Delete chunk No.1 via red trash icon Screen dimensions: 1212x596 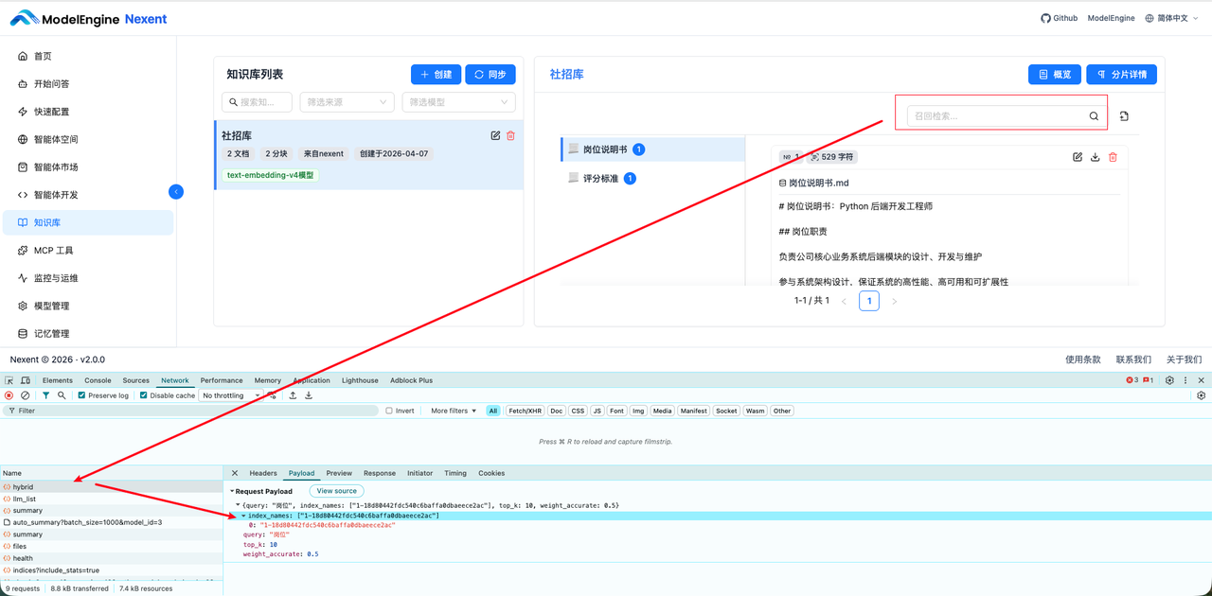point(1114,157)
